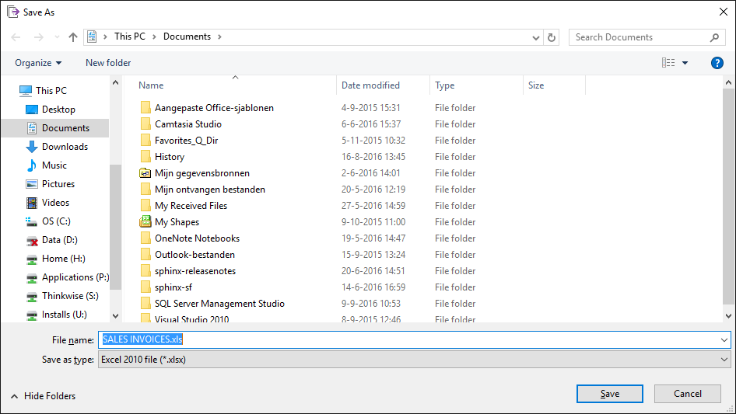The height and width of the screenshot is (414, 736).
Task: Open the Music library in sidebar
Action: (x=54, y=165)
